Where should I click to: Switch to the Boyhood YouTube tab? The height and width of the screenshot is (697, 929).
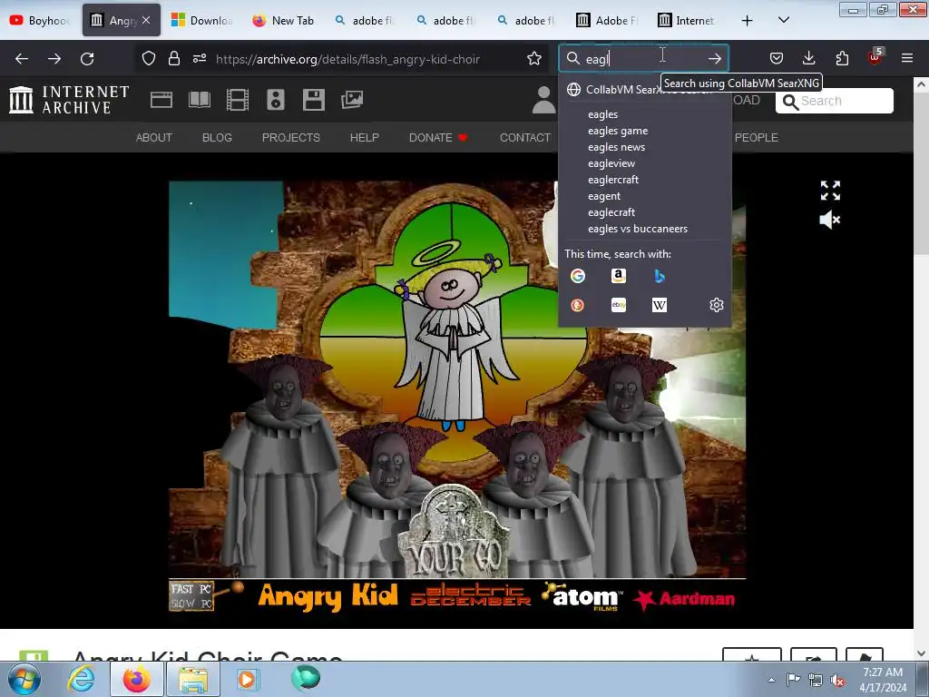click(40, 20)
